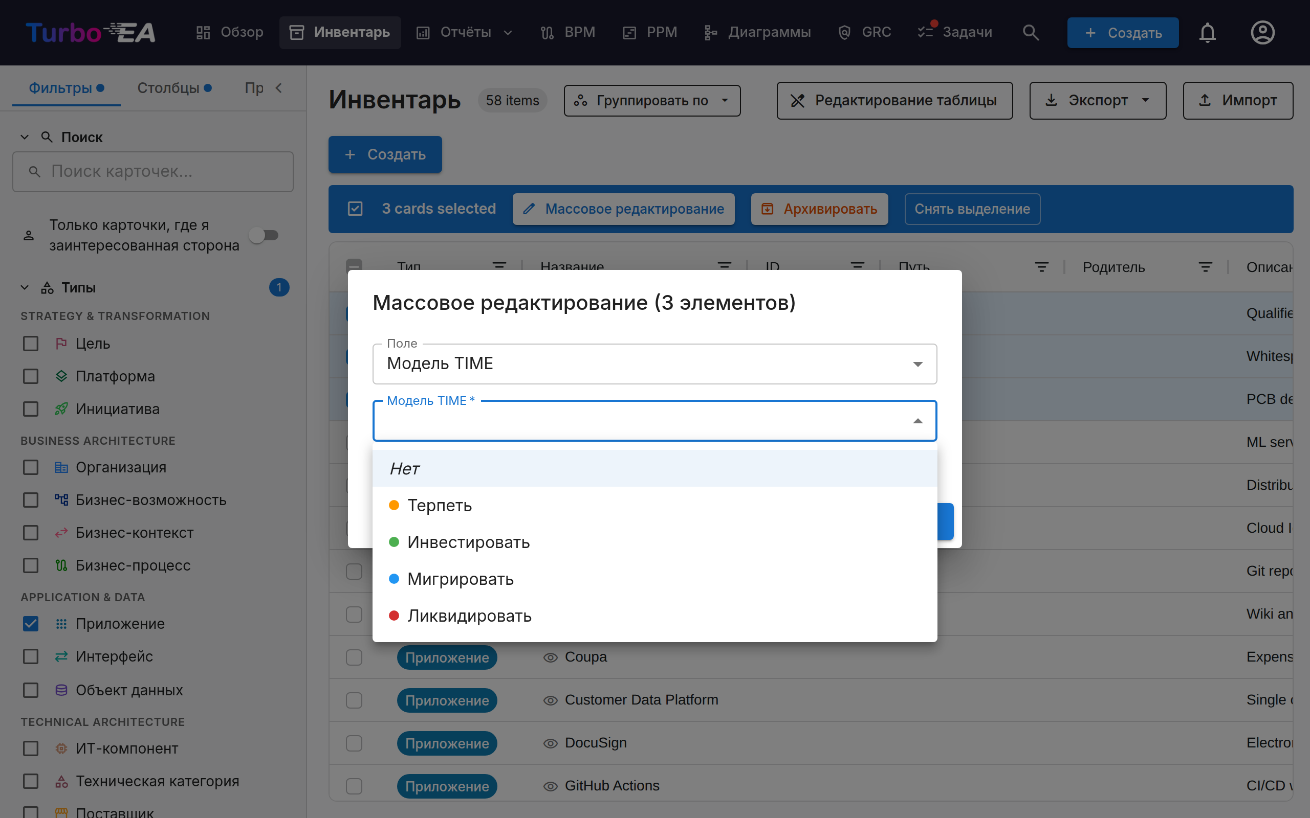The image size is (1310, 818).
Task: Toggle only cards where I am stakeholder
Action: pyautogui.click(x=264, y=235)
